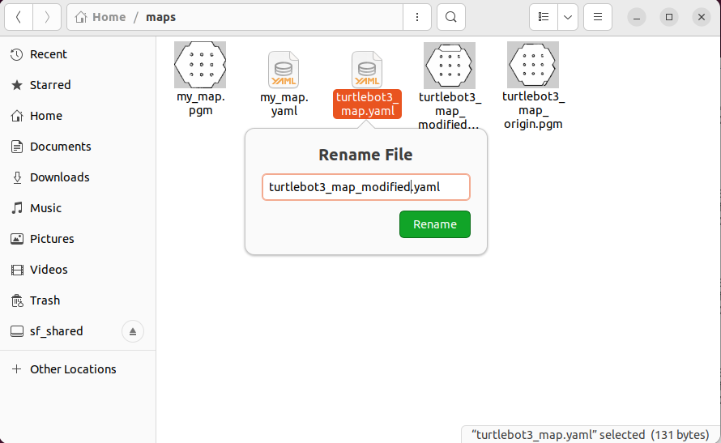Click the highlighted turtlebot3_map.yaml label
This screenshot has height=443, width=721.
[368, 104]
